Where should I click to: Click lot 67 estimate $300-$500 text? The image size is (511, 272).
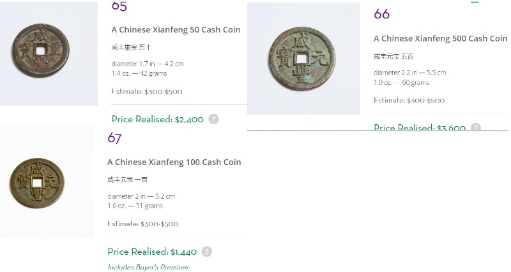(x=142, y=224)
